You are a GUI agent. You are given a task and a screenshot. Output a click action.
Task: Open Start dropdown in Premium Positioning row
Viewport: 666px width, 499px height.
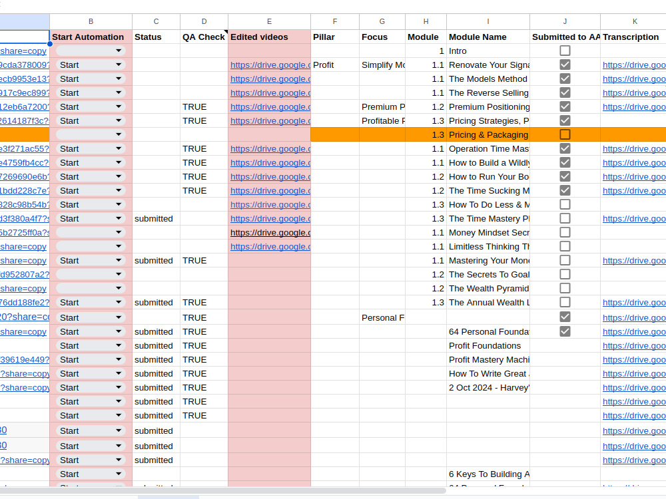tap(91, 107)
